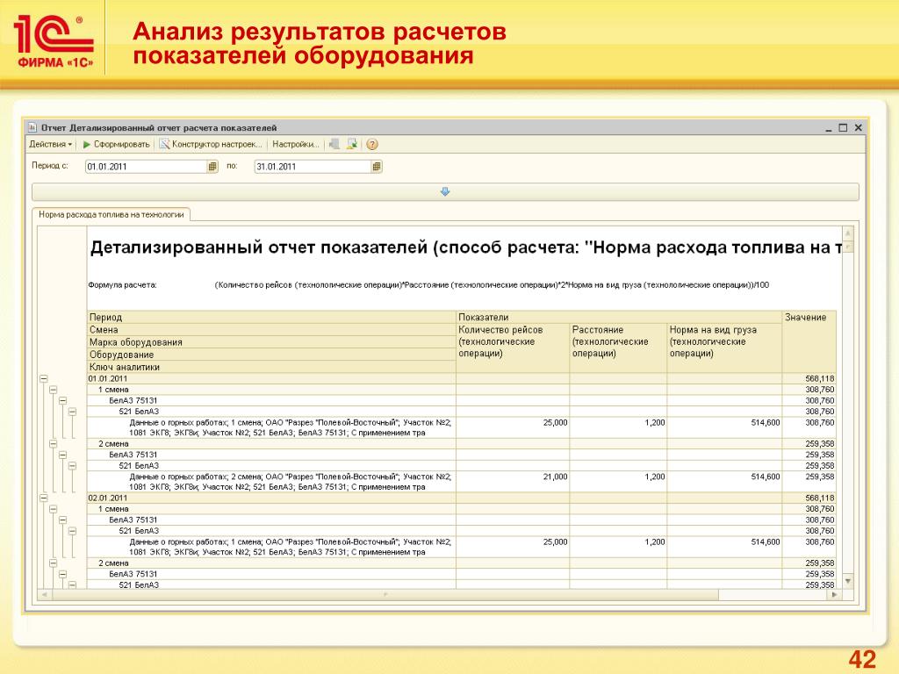Select 1 смена row under 01.01.2011

[462, 390]
